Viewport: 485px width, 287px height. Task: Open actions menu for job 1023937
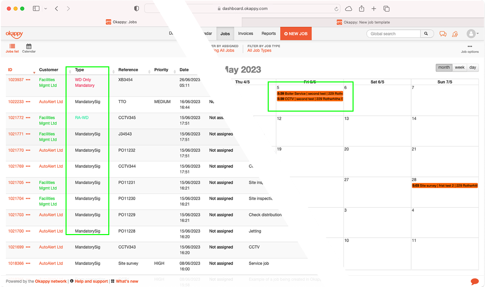[28, 80]
